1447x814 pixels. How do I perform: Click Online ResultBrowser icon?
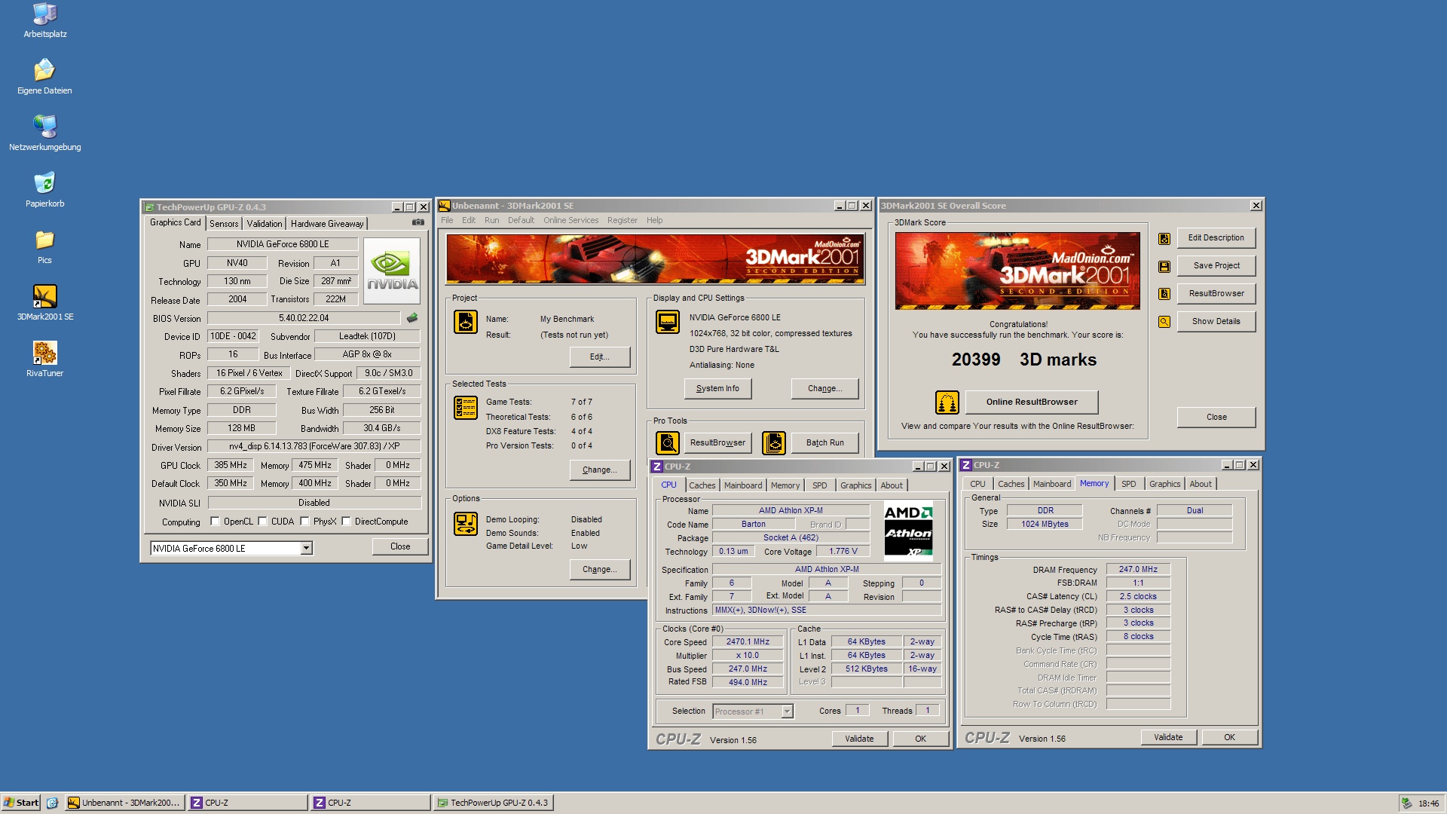(947, 402)
